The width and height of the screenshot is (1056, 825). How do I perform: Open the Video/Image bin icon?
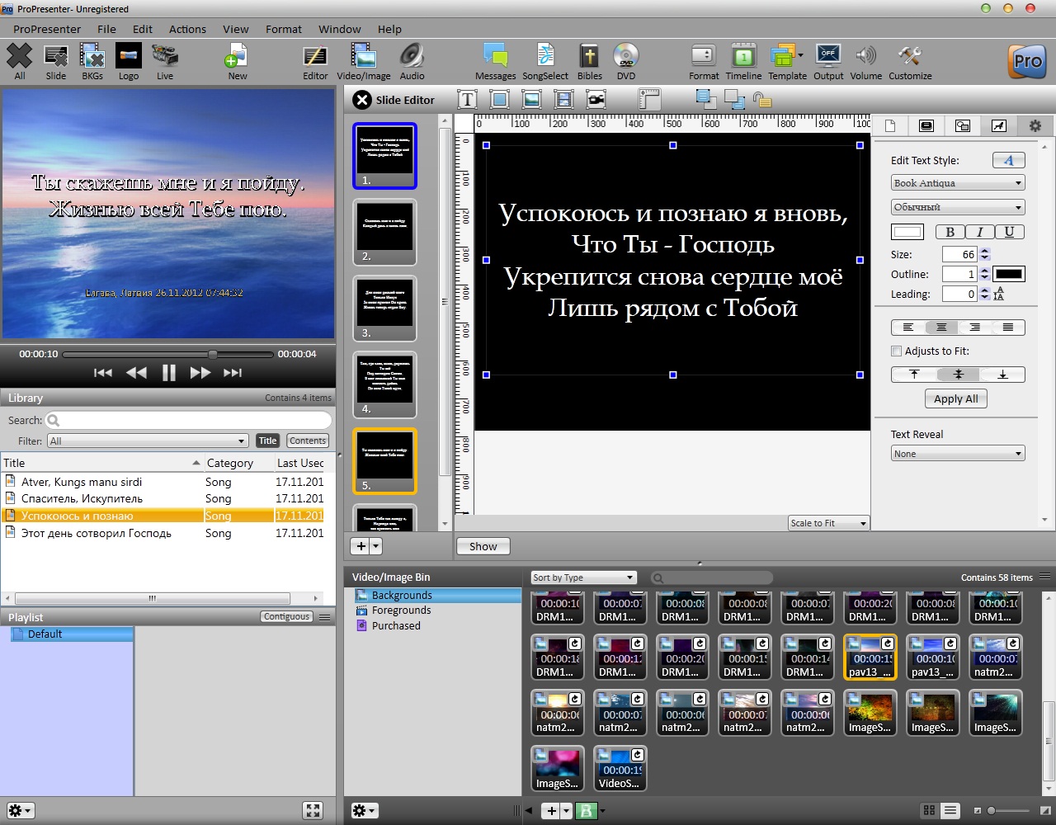(x=363, y=57)
